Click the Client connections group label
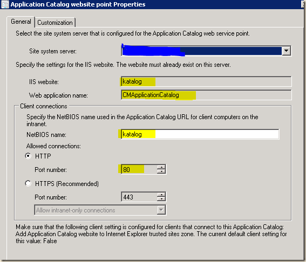The height and width of the screenshot is (262, 306). click(44, 106)
